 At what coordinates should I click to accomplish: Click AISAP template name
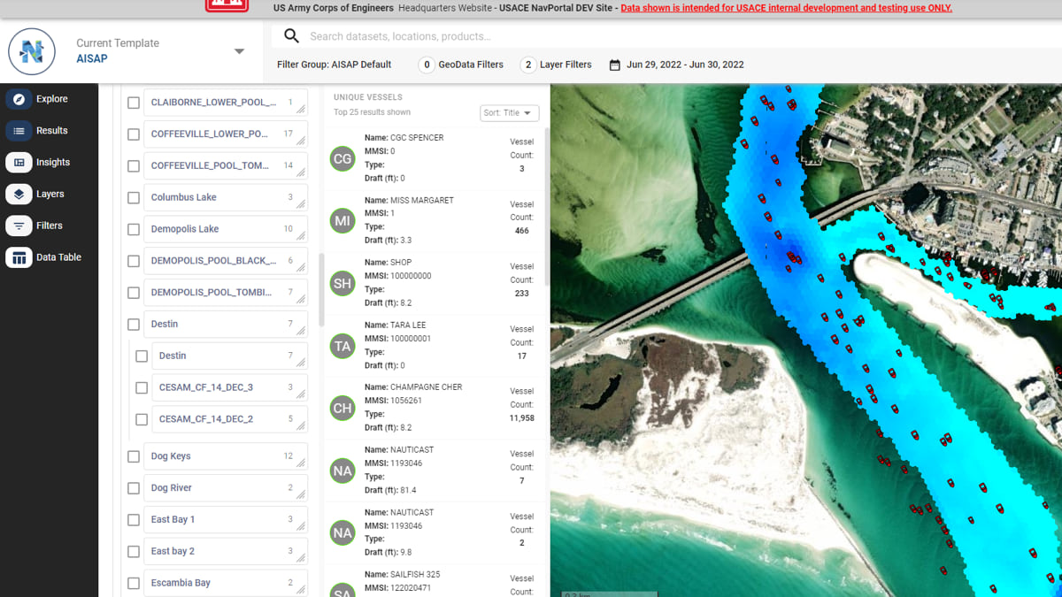(92, 59)
